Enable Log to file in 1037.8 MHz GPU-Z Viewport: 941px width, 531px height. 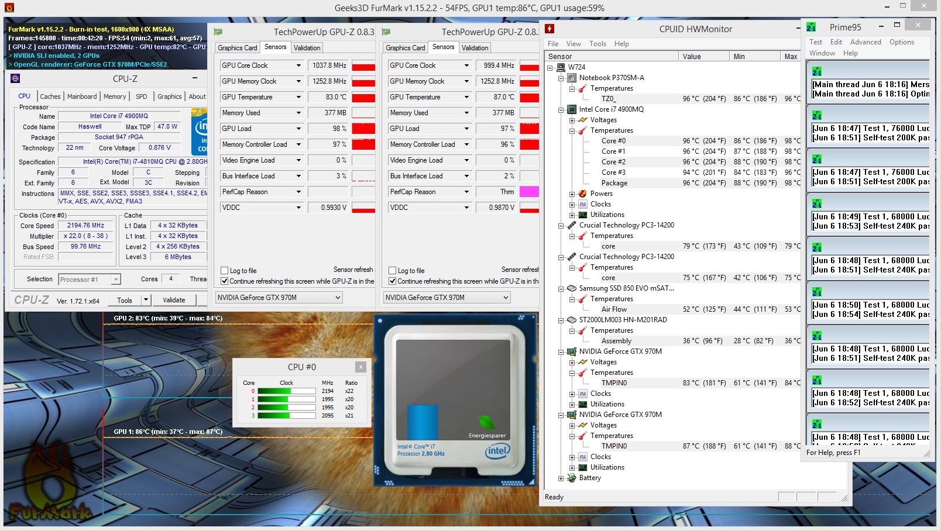click(225, 271)
